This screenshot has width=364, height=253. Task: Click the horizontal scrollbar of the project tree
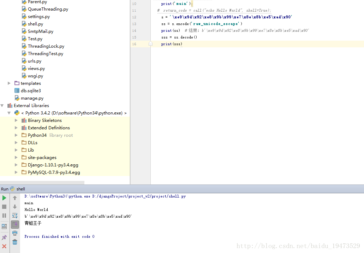tap(42, 183)
